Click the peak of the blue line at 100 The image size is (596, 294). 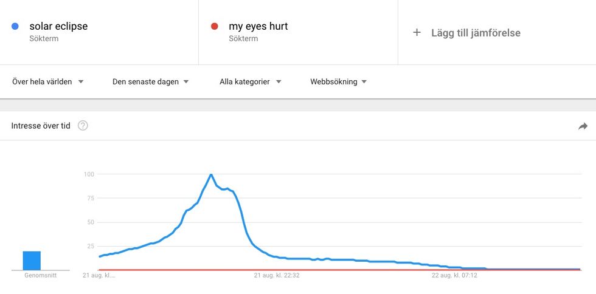(x=210, y=174)
